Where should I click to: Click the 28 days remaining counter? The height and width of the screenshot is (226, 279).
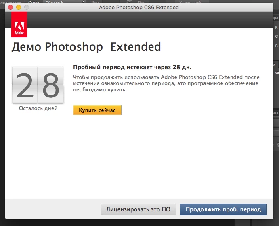coord(38,85)
